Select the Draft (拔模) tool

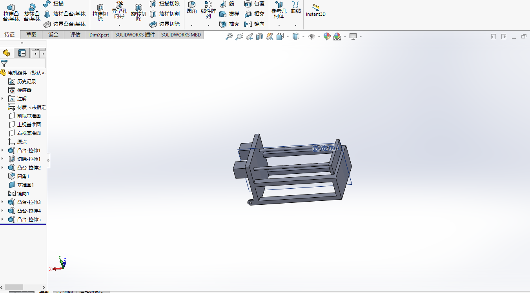coord(229,14)
